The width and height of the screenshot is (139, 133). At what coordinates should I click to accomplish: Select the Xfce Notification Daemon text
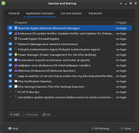[35, 81]
